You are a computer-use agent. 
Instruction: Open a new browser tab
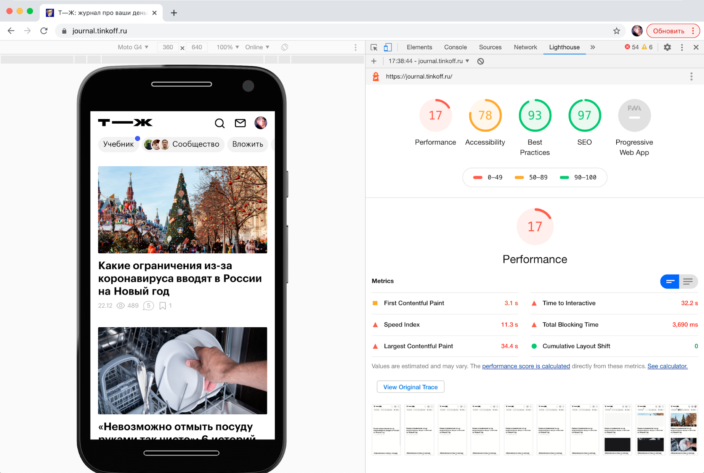point(174,13)
